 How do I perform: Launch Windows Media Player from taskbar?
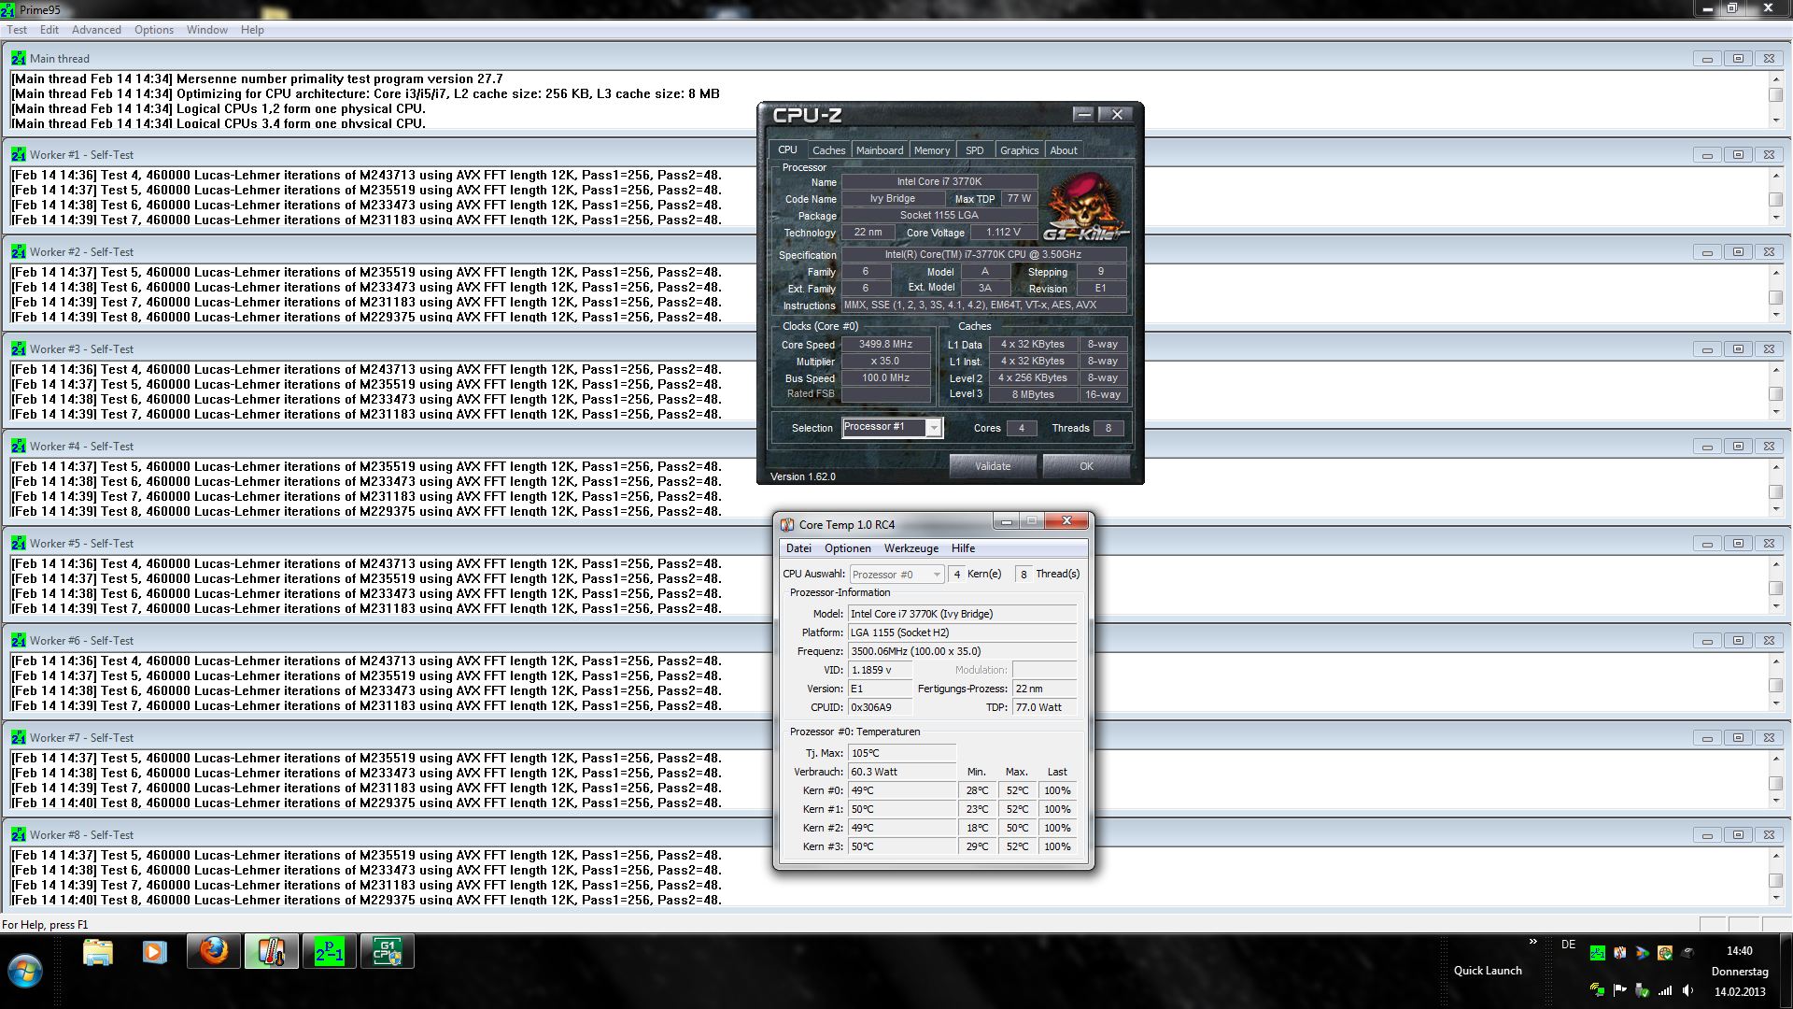tap(155, 952)
